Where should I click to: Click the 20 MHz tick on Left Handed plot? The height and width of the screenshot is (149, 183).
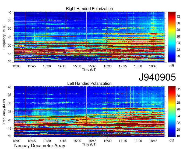tap(9, 120)
